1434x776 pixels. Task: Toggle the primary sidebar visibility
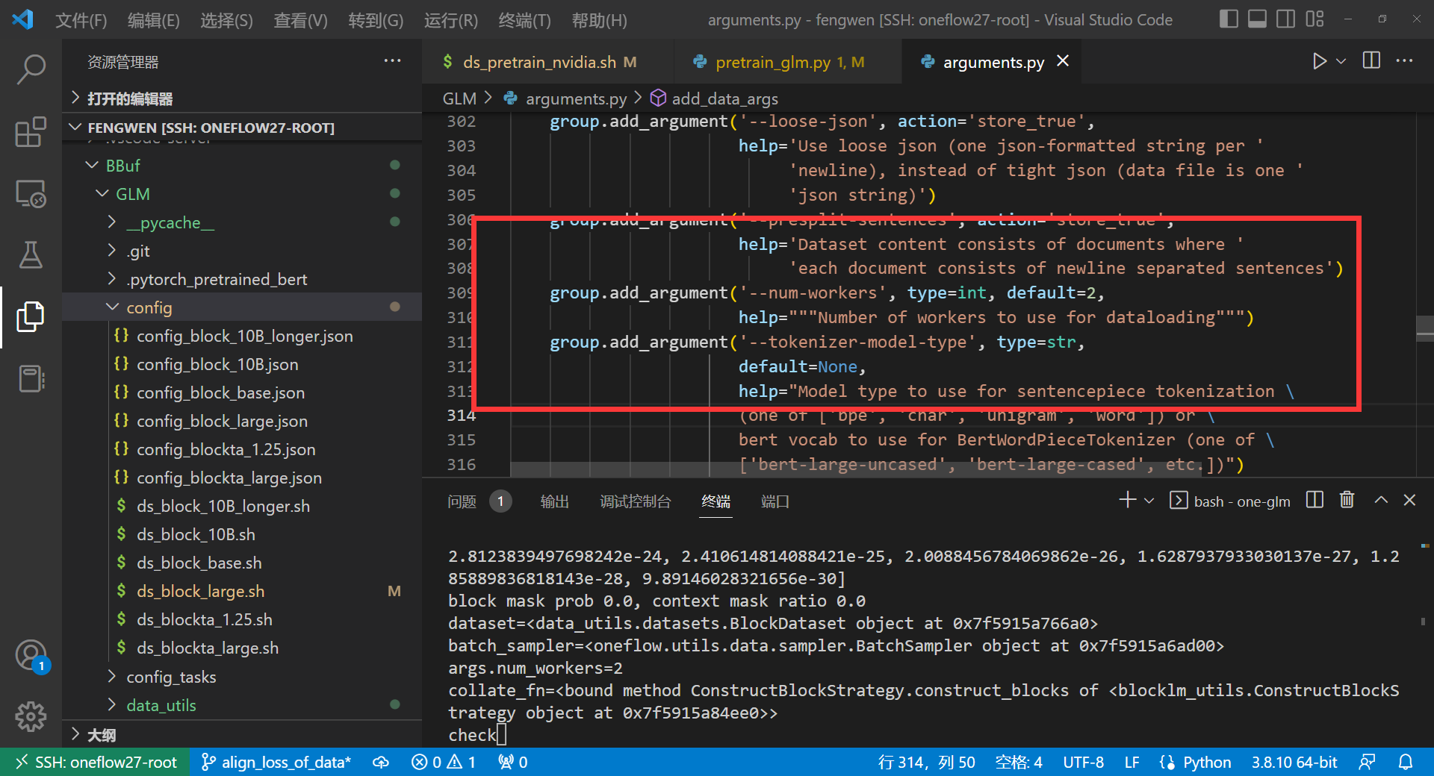[x=1228, y=19]
